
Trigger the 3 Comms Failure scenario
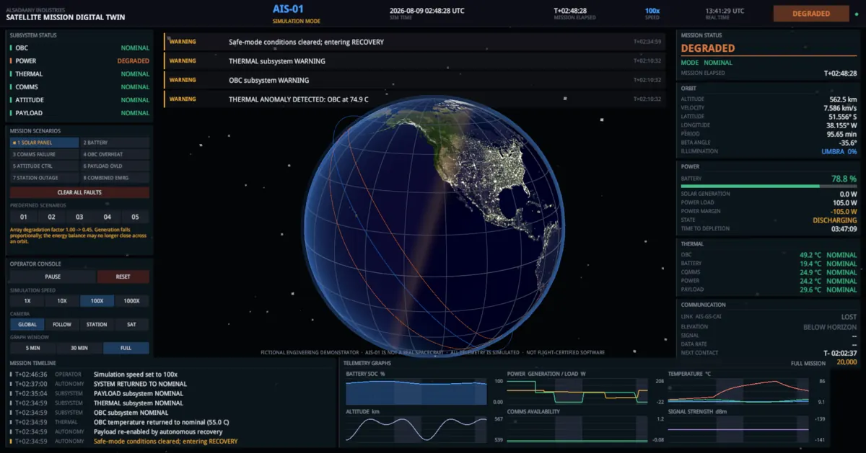44,154
